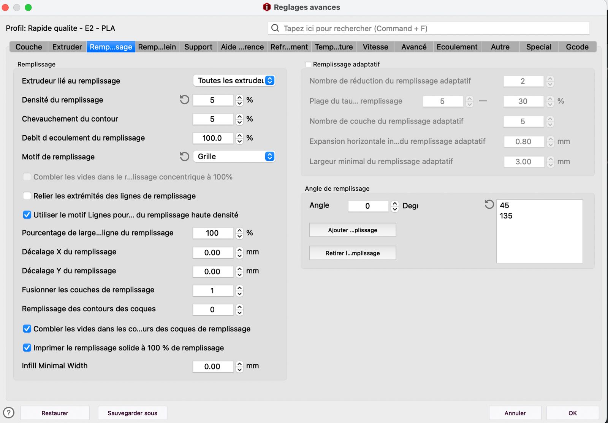Click the Infill Minimal Width field
Screen dimensions: 608x423
[x=212, y=367]
